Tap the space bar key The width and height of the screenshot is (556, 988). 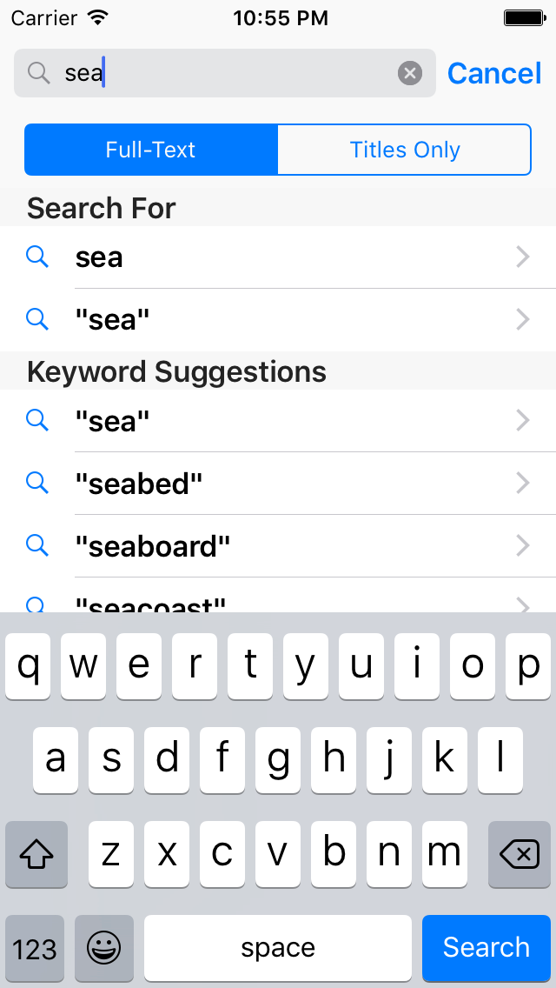click(x=278, y=947)
